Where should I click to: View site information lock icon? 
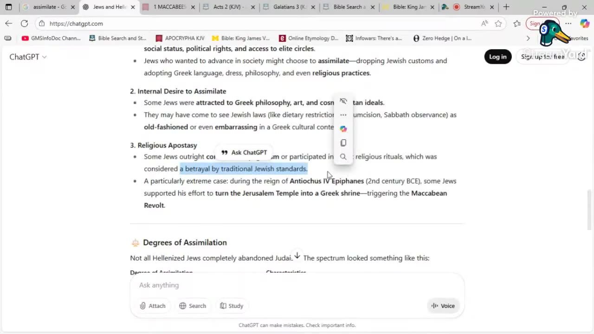[42, 24]
